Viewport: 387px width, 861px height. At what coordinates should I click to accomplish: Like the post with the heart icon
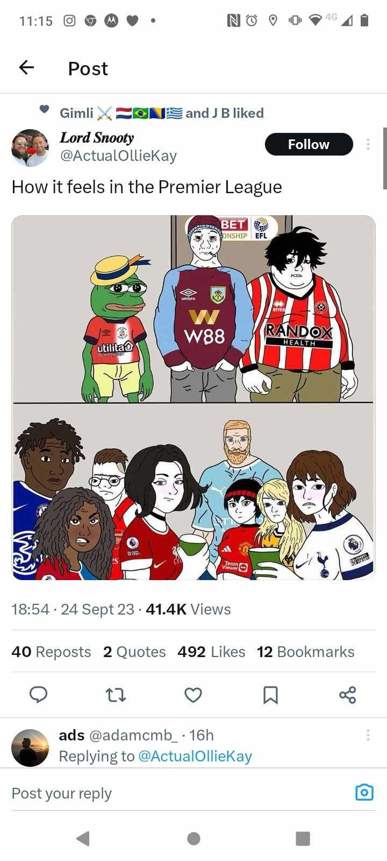click(193, 695)
